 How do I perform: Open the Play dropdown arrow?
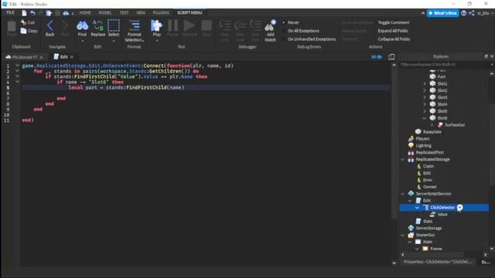tap(157, 41)
